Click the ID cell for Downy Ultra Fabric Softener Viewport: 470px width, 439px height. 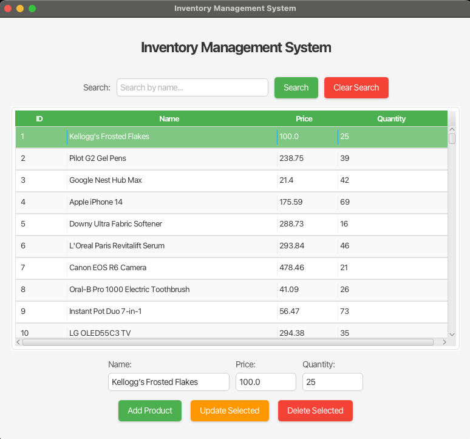(41, 225)
